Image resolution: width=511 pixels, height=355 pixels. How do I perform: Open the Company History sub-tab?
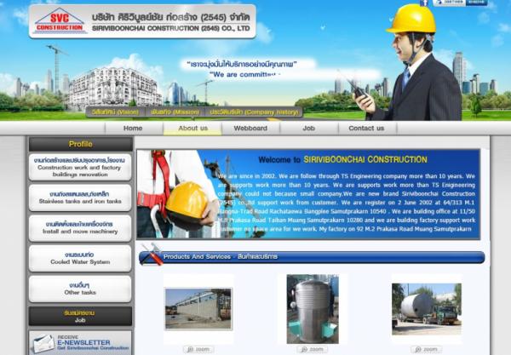[254, 112]
